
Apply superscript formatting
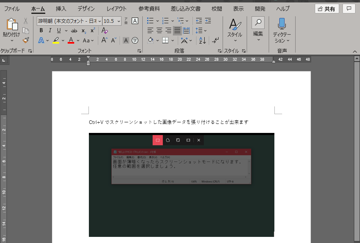pyautogui.click(x=93, y=30)
